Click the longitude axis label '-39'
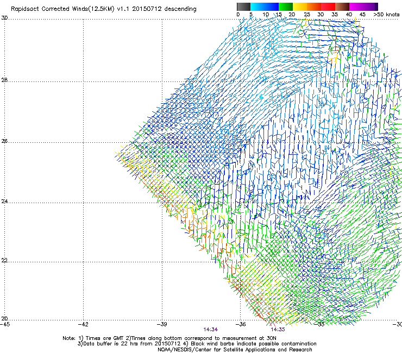Image resolution: width=402 pixels, height=353 pixels. (162, 324)
